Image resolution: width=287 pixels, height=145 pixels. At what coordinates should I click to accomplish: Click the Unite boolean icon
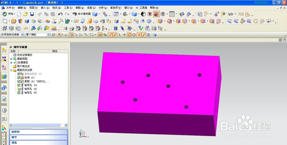[67, 21]
